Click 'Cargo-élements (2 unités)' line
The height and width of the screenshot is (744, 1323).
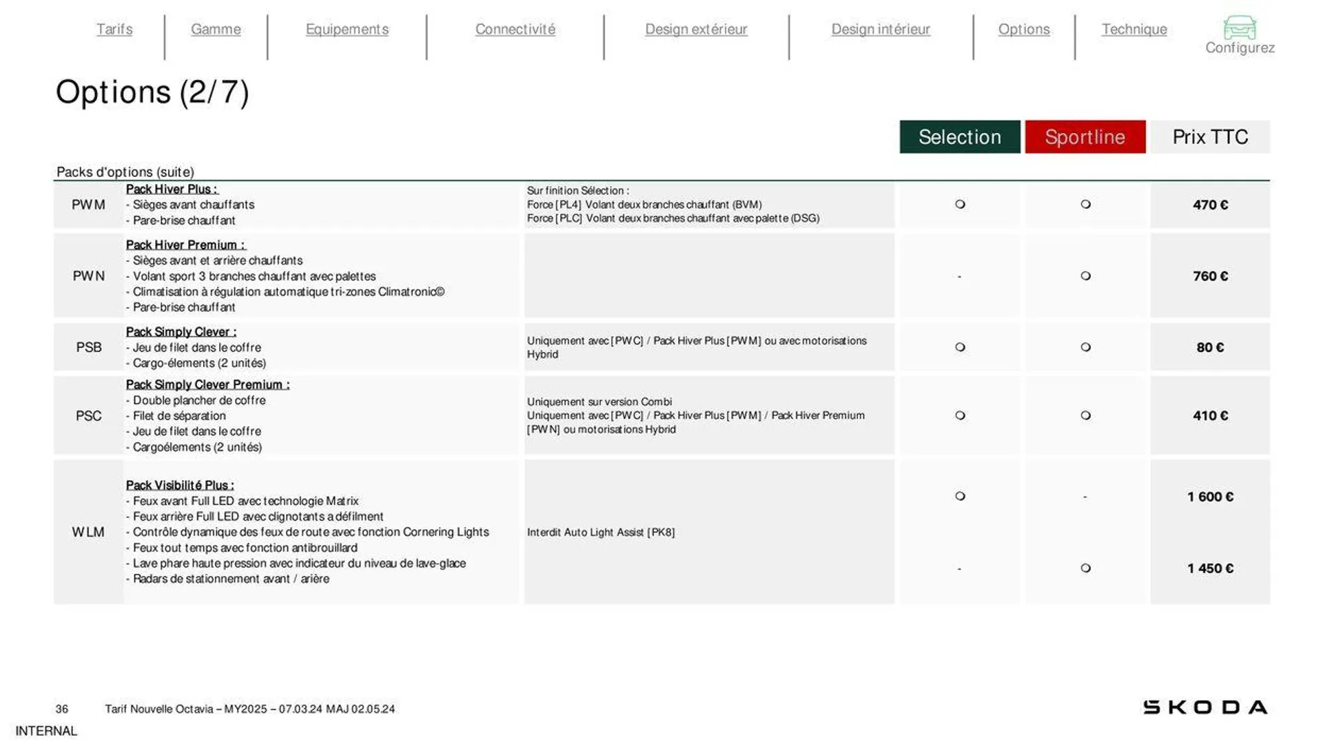pos(196,363)
